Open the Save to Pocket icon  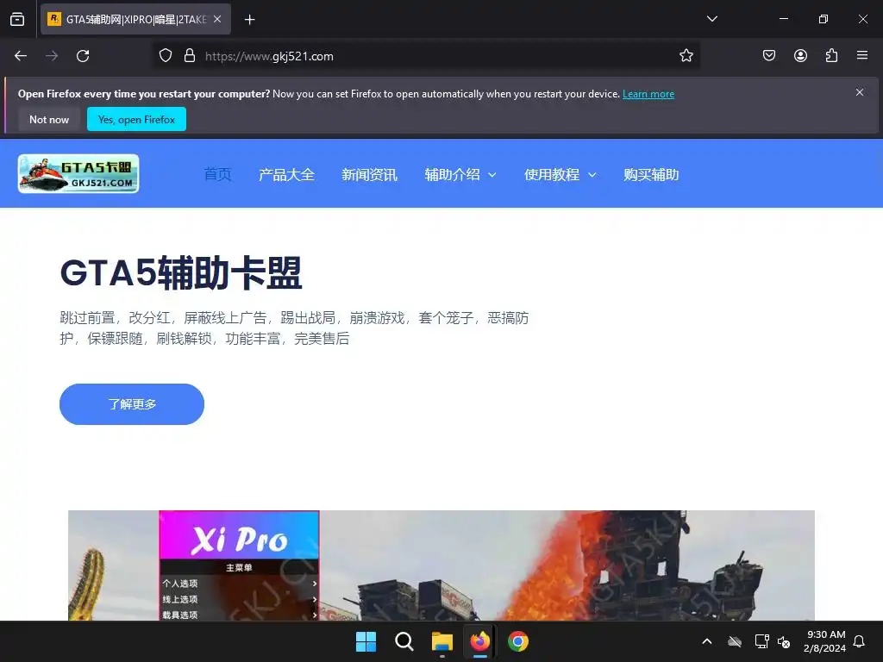pyautogui.click(x=769, y=56)
